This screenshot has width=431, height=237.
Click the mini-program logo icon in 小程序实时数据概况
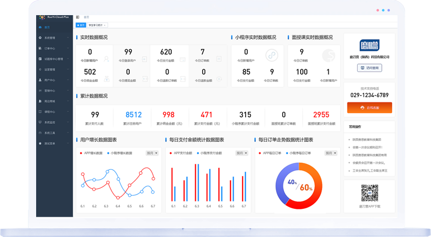[271, 55]
